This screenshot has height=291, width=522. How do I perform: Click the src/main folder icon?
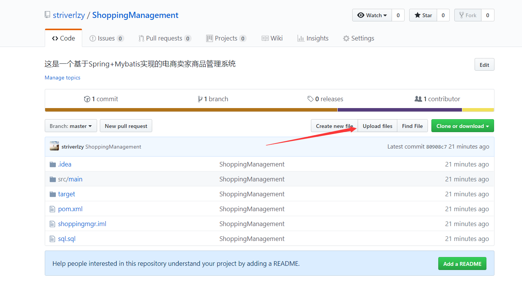click(x=53, y=179)
